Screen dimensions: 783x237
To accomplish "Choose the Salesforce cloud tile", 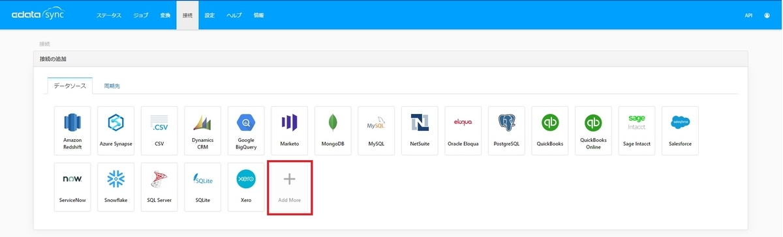I will [x=680, y=131].
